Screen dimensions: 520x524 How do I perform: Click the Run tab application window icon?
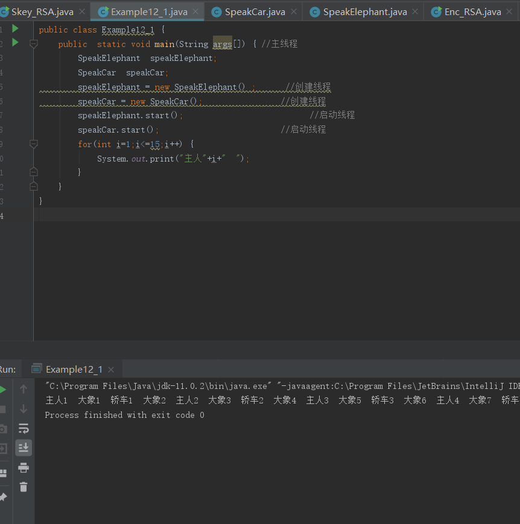(36, 368)
